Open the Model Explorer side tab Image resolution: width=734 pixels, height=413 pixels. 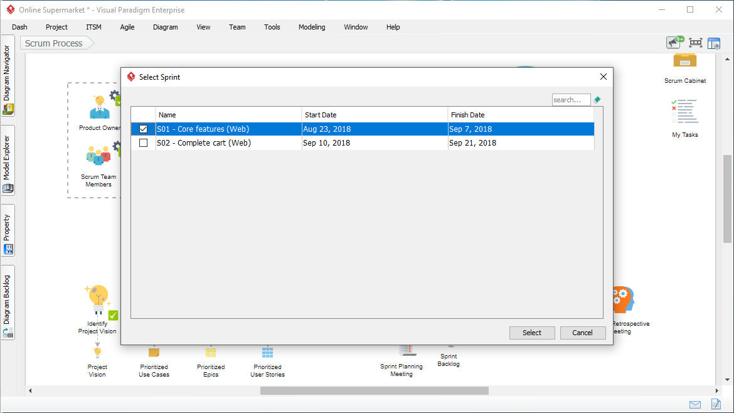[x=8, y=160]
